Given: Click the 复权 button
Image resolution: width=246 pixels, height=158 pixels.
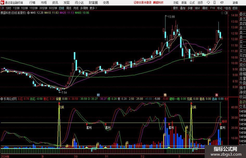Looking at the screenshot, I should click(175, 8).
